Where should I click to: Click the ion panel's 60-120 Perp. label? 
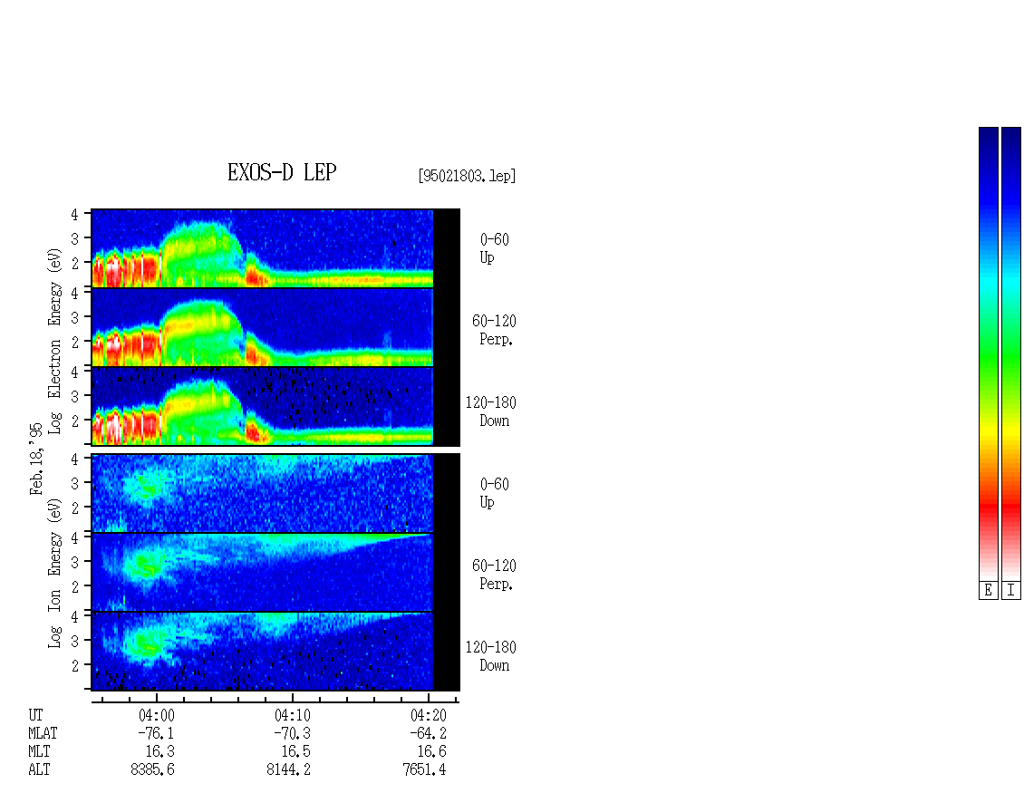click(x=494, y=575)
